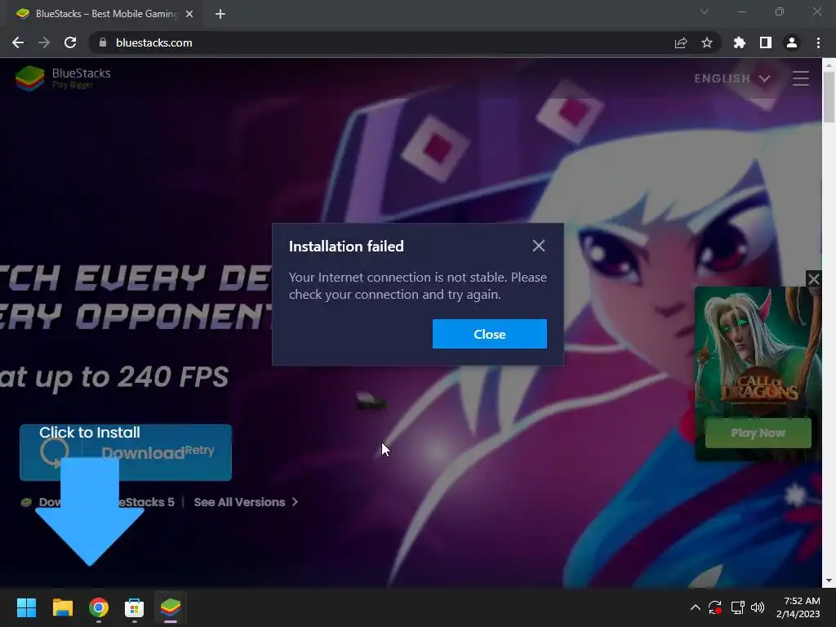
Task: Click the sync update tray icon
Action: (715, 607)
